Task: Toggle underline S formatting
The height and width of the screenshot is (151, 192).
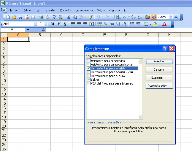Action: pyautogui.click(x=65, y=24)
